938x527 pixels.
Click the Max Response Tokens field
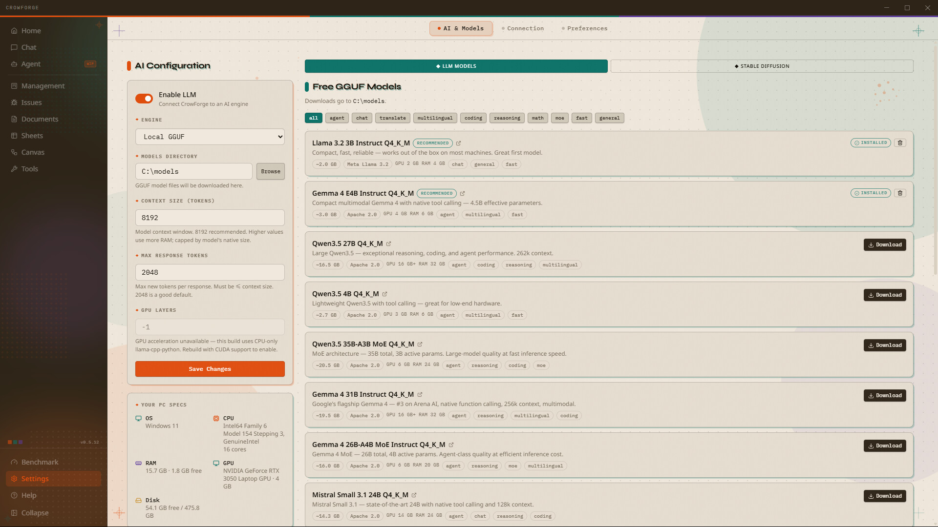[x=210, y=272]
